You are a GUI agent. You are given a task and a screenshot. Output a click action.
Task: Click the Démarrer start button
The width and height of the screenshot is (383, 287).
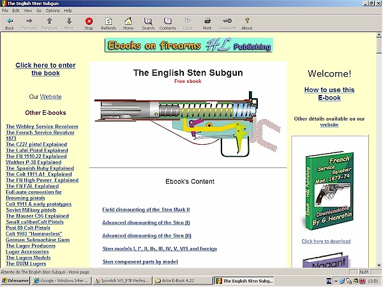15,281
